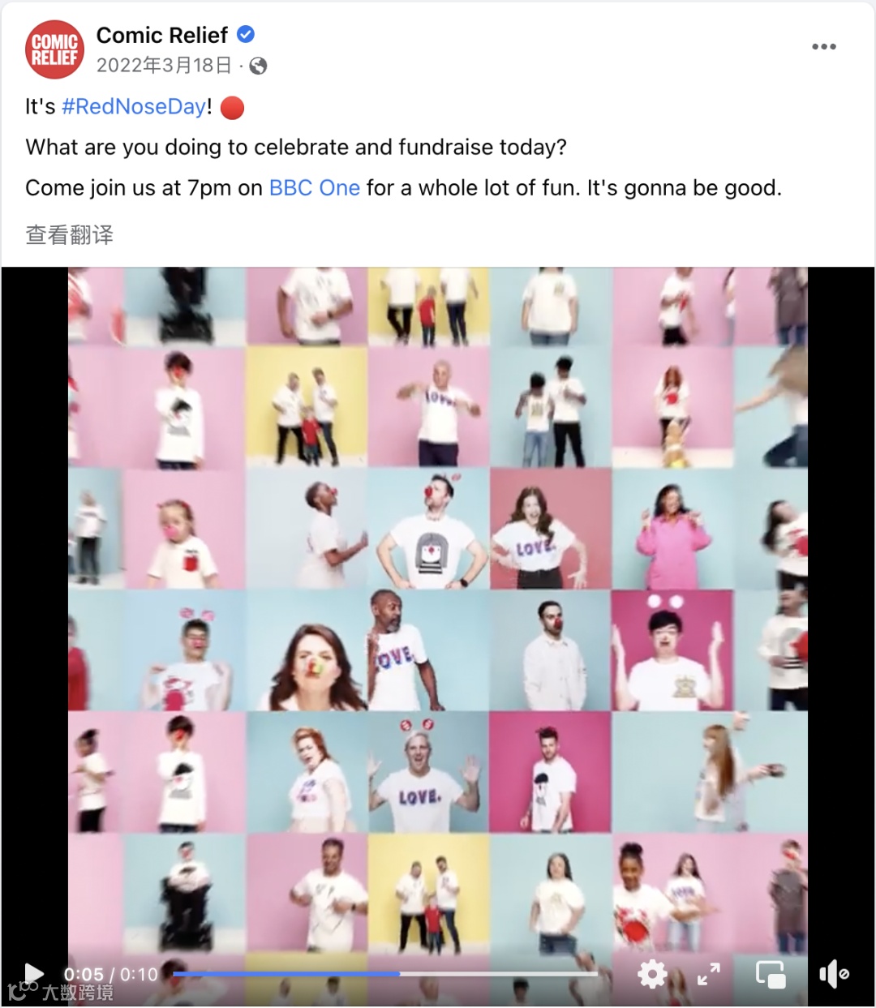The image size is (876, 1008).
Task: Click the Comic Relief profile logo
Action: pyautogui.click(x=54, y=49)
